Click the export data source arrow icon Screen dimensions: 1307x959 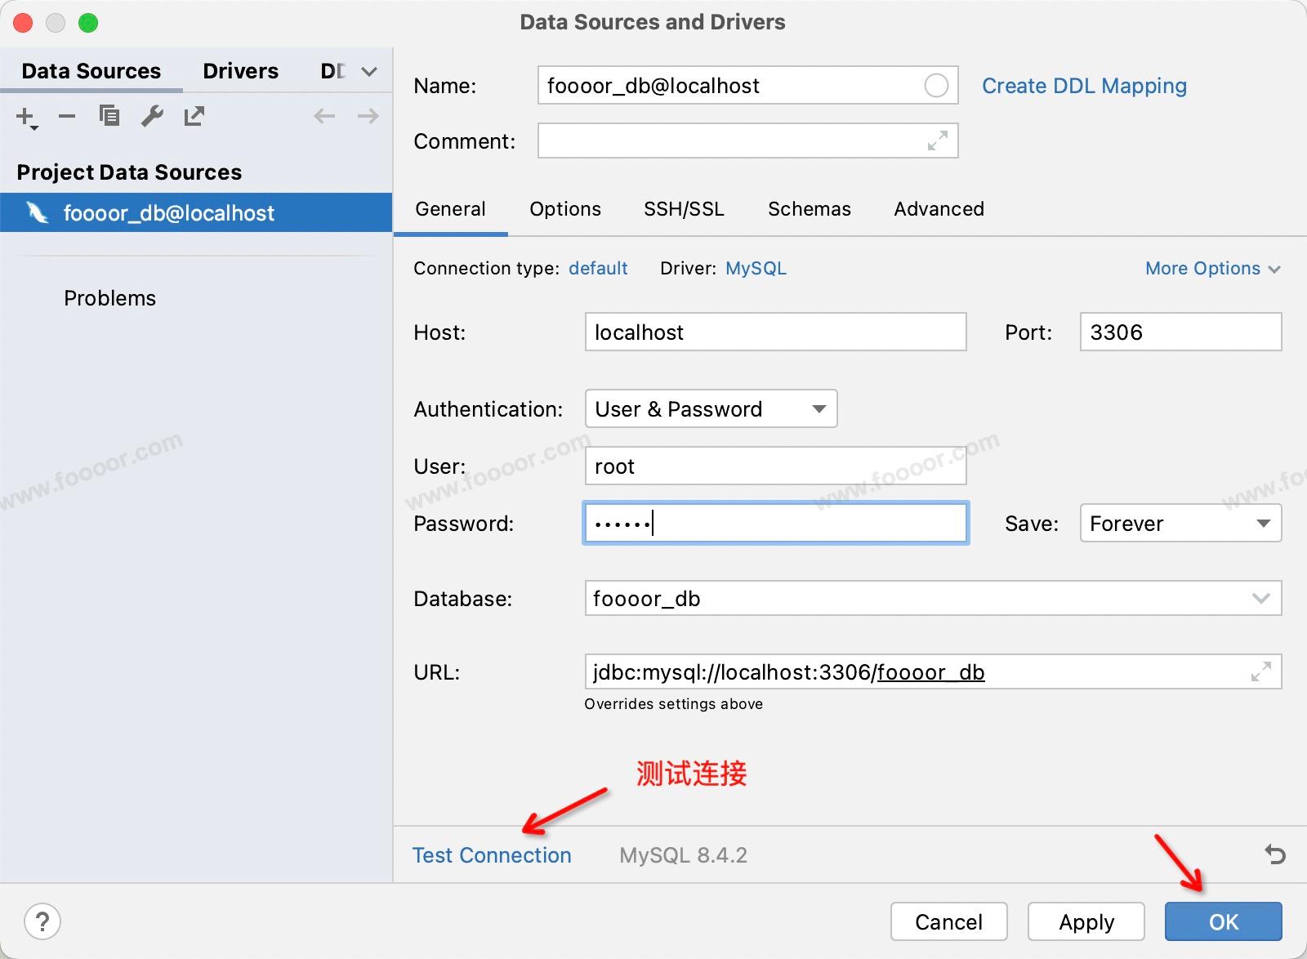point(194,116)
